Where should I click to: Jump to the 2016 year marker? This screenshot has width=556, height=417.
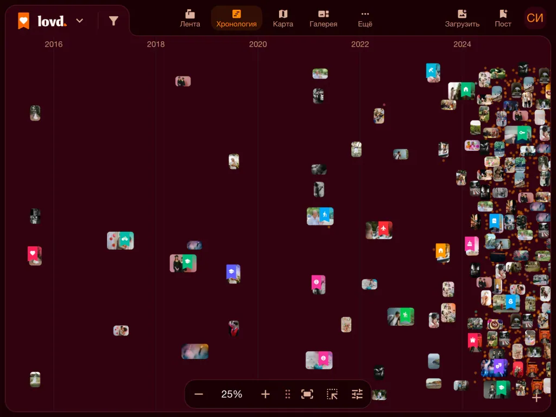coord(54,45)
